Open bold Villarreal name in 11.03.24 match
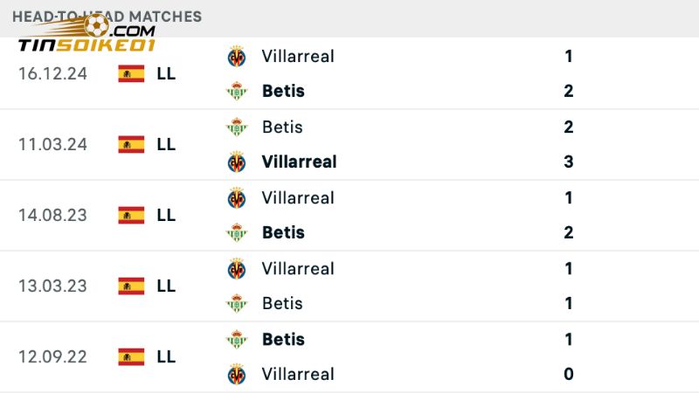 pos(299,162)
